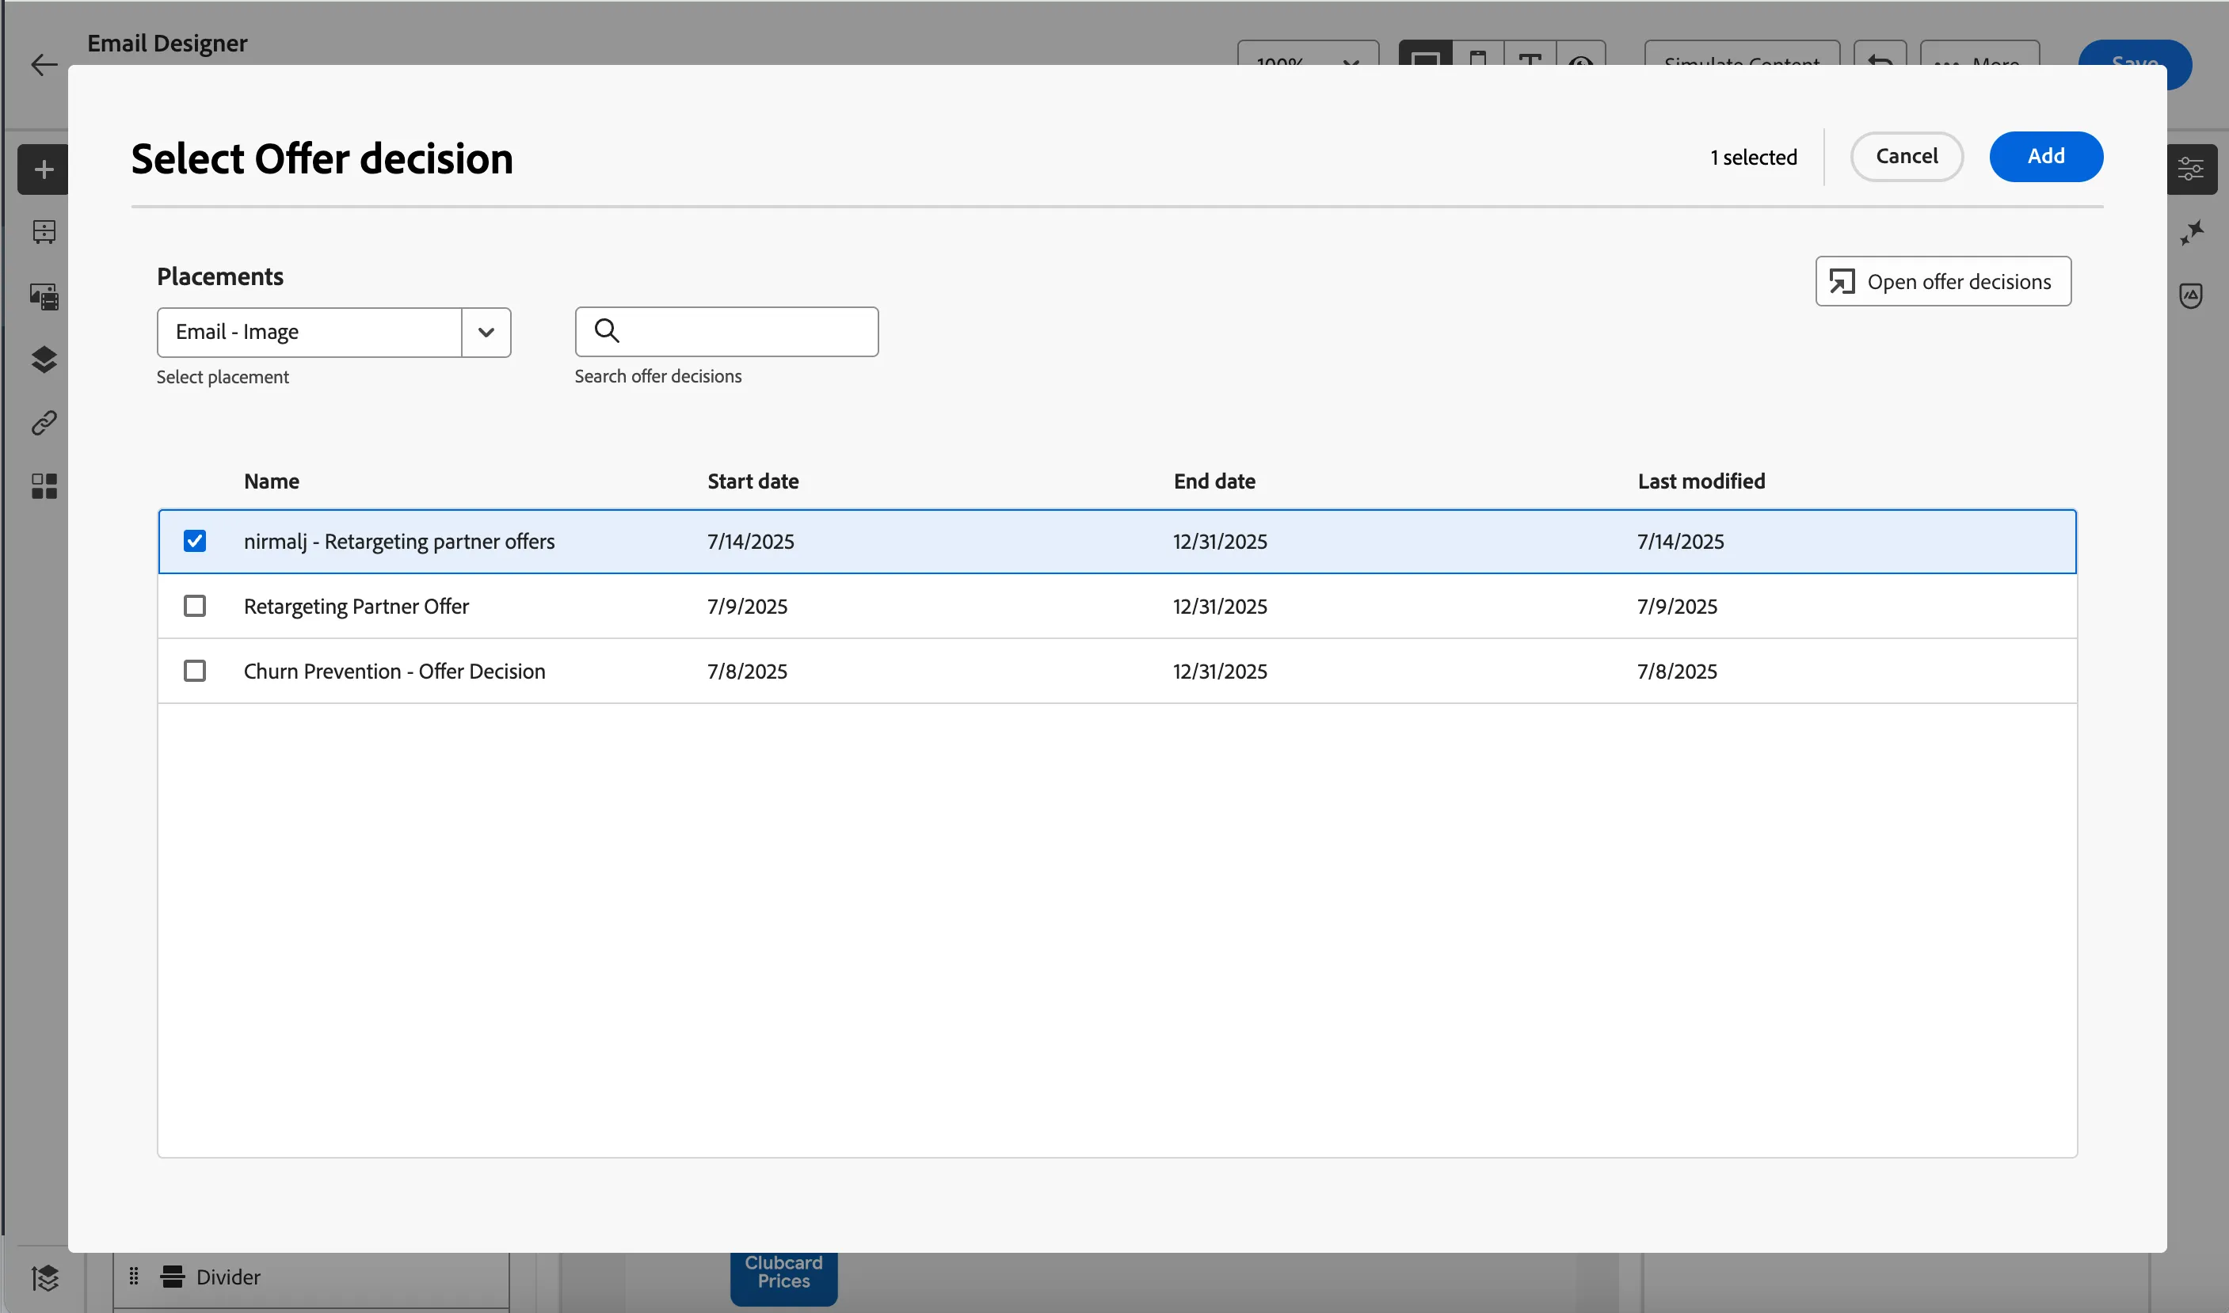Open the zoom percentage dropdown behind dialog
2229x1313 pixels.
click(1308, 55)
